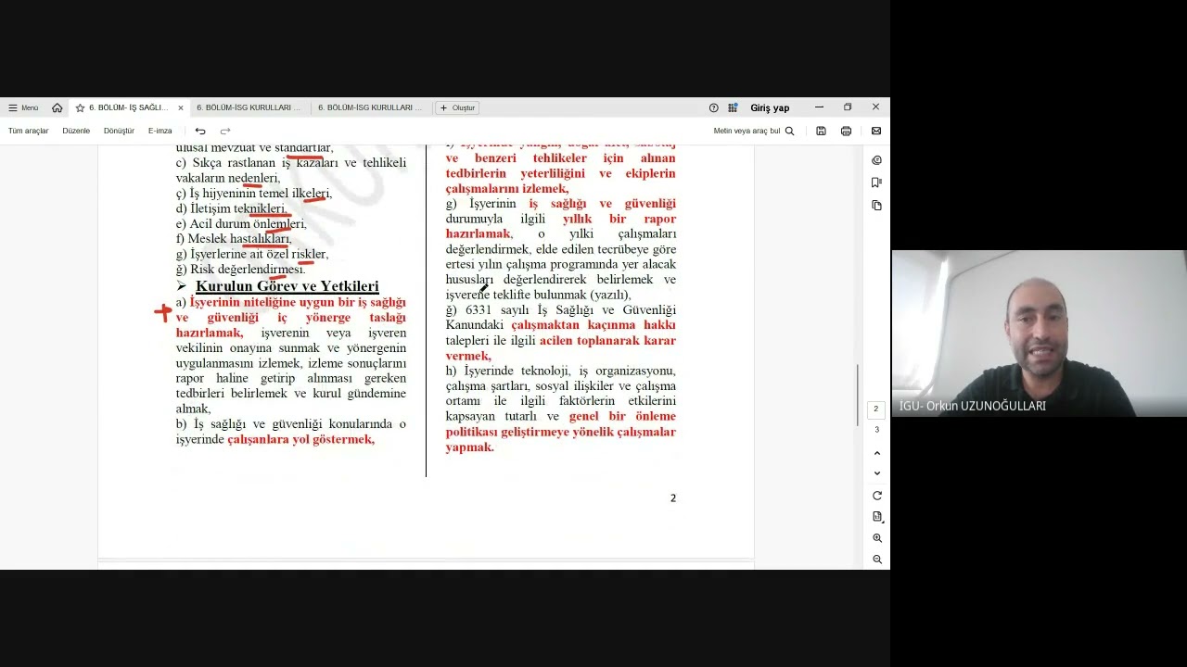This screenshot has height=667, width=1187.
Task: Save the document with disk icon
Action: click(x=821, y=131)
